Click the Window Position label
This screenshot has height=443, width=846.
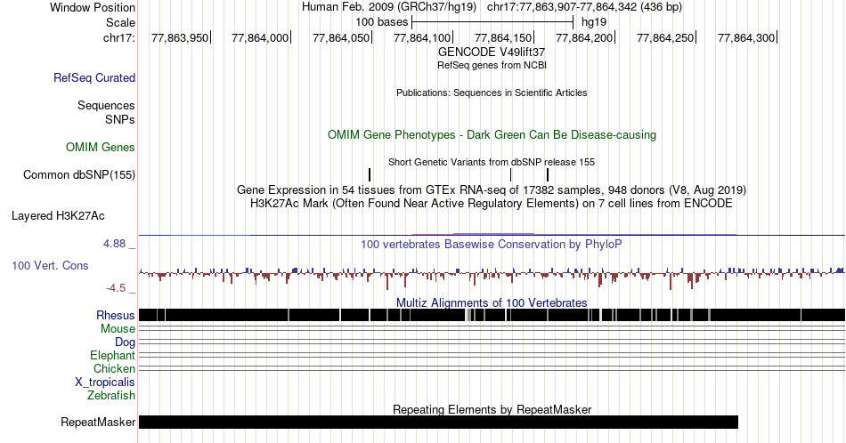(x=93, y=7)
